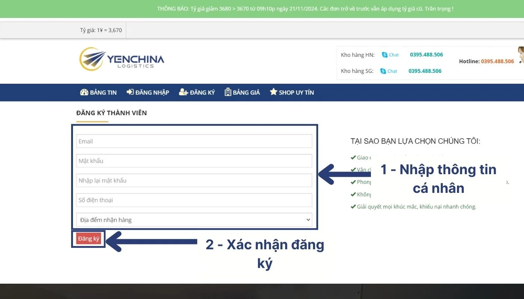Click the green THÔNG BÁO announcement banner text
This screenshot has height=299, width=524.
pyautogui.click(x=305, y=9)
